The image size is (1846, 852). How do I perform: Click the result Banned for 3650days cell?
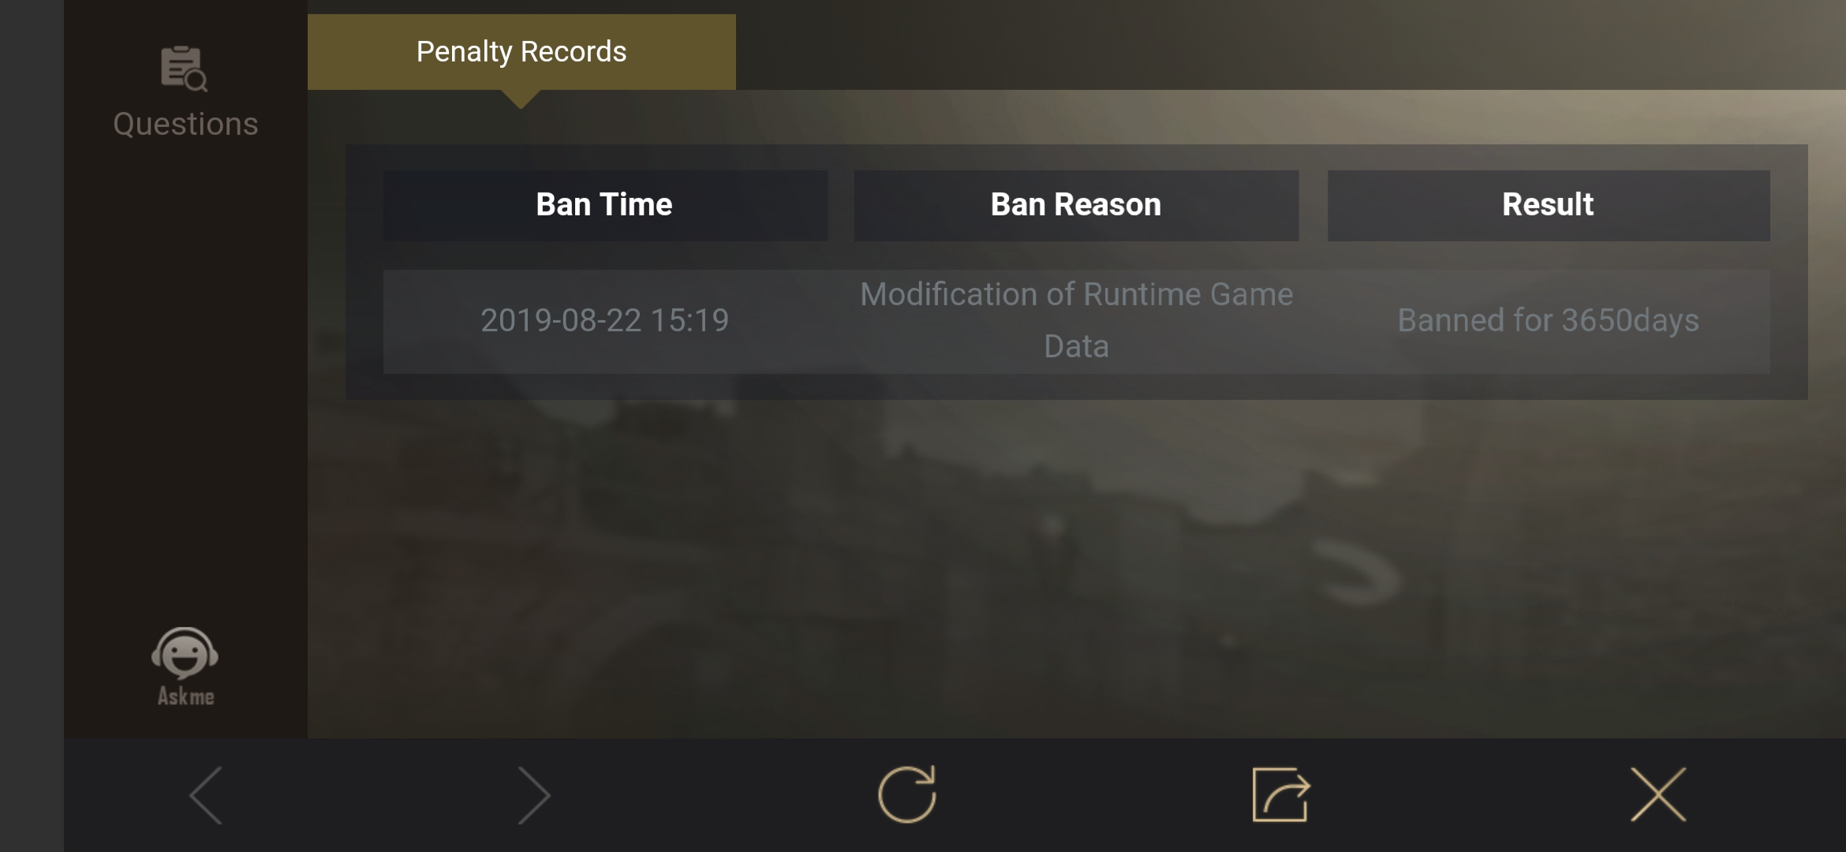[1548, 320]
